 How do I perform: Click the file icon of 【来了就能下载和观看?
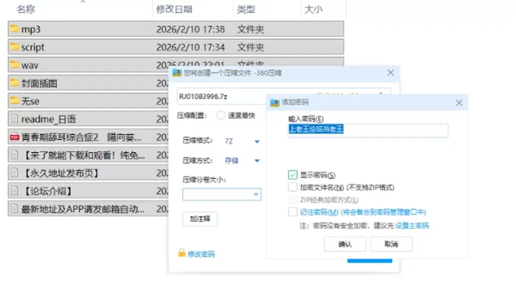tap(15, 155)
